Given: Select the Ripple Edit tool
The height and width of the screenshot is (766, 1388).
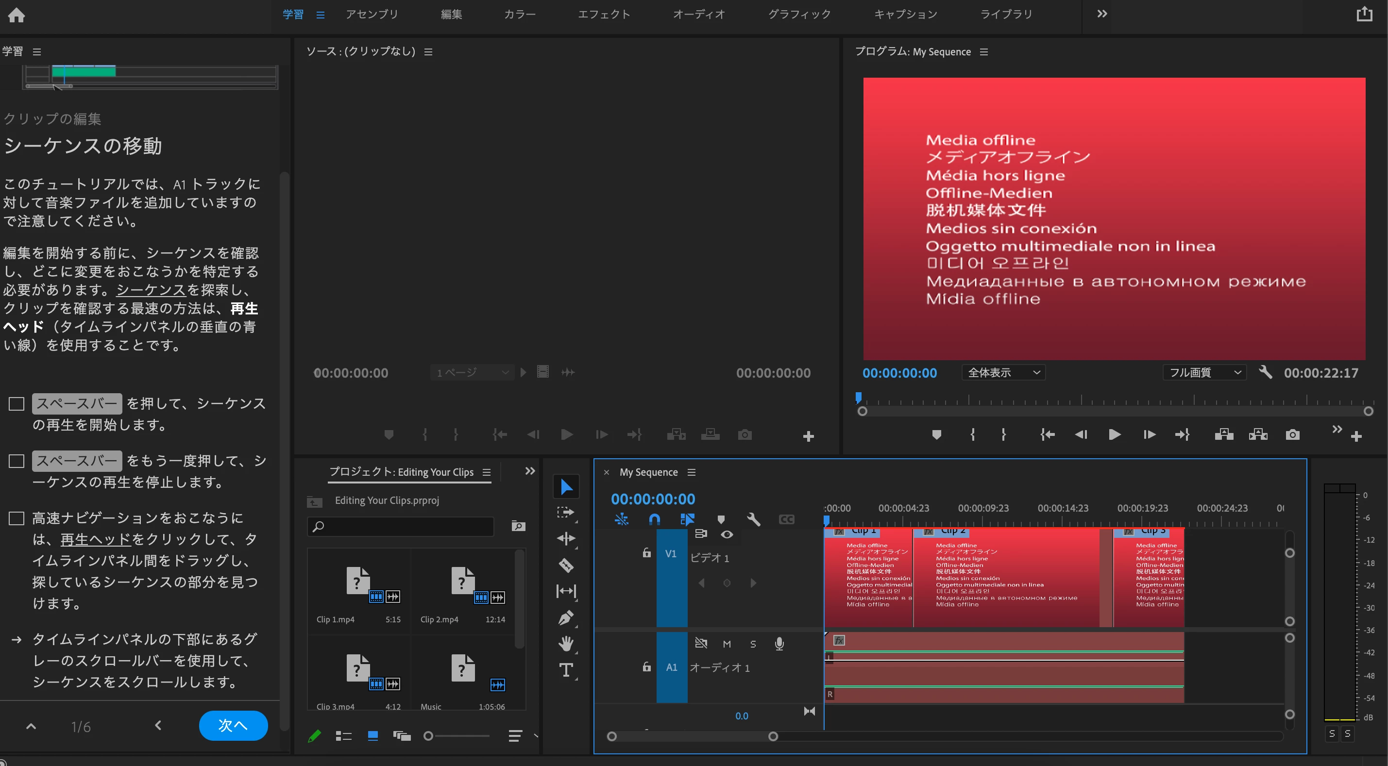Looking at the screenshot, I should tap(566, 538).
